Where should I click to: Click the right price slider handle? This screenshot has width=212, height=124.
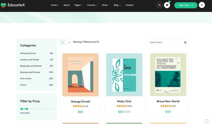pyautogui.click(x=27, y=109)
